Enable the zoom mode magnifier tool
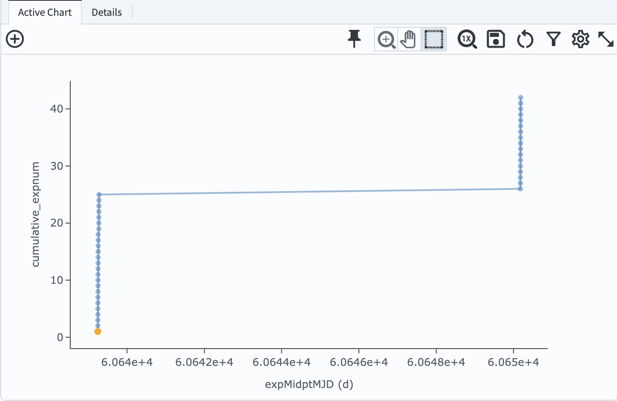Image resolution: width=617 pixels, height=401 pixels. tap(386, 39)
